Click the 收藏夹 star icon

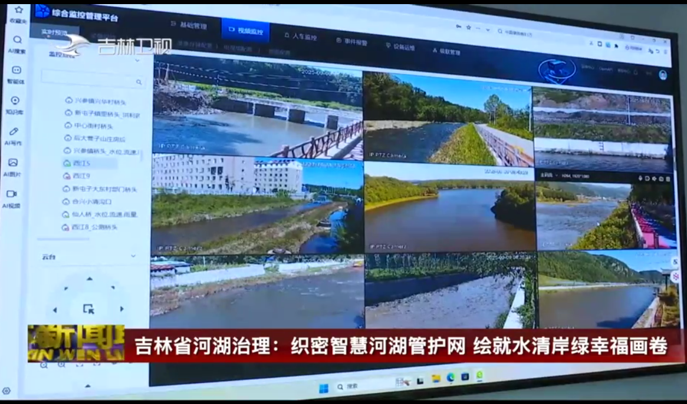pyautogui.click(x=18, y=10)
